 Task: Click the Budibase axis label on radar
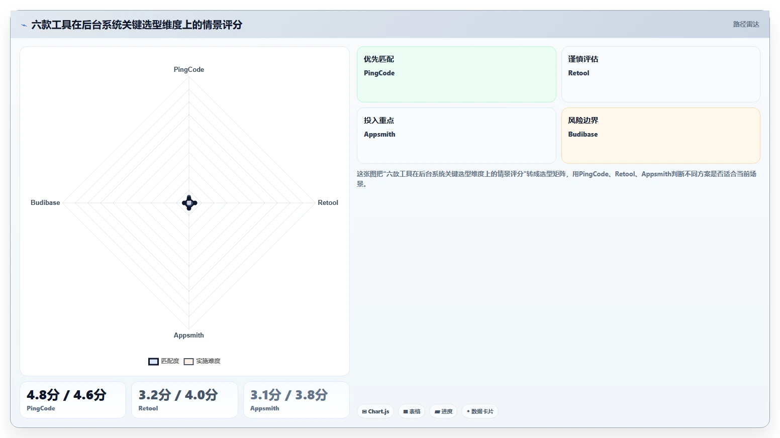[x=45, y=202]
